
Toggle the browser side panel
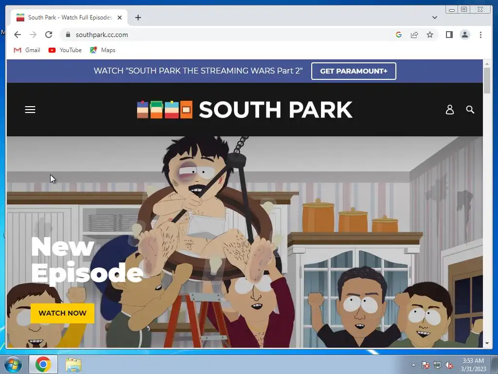tap(449, 35)
